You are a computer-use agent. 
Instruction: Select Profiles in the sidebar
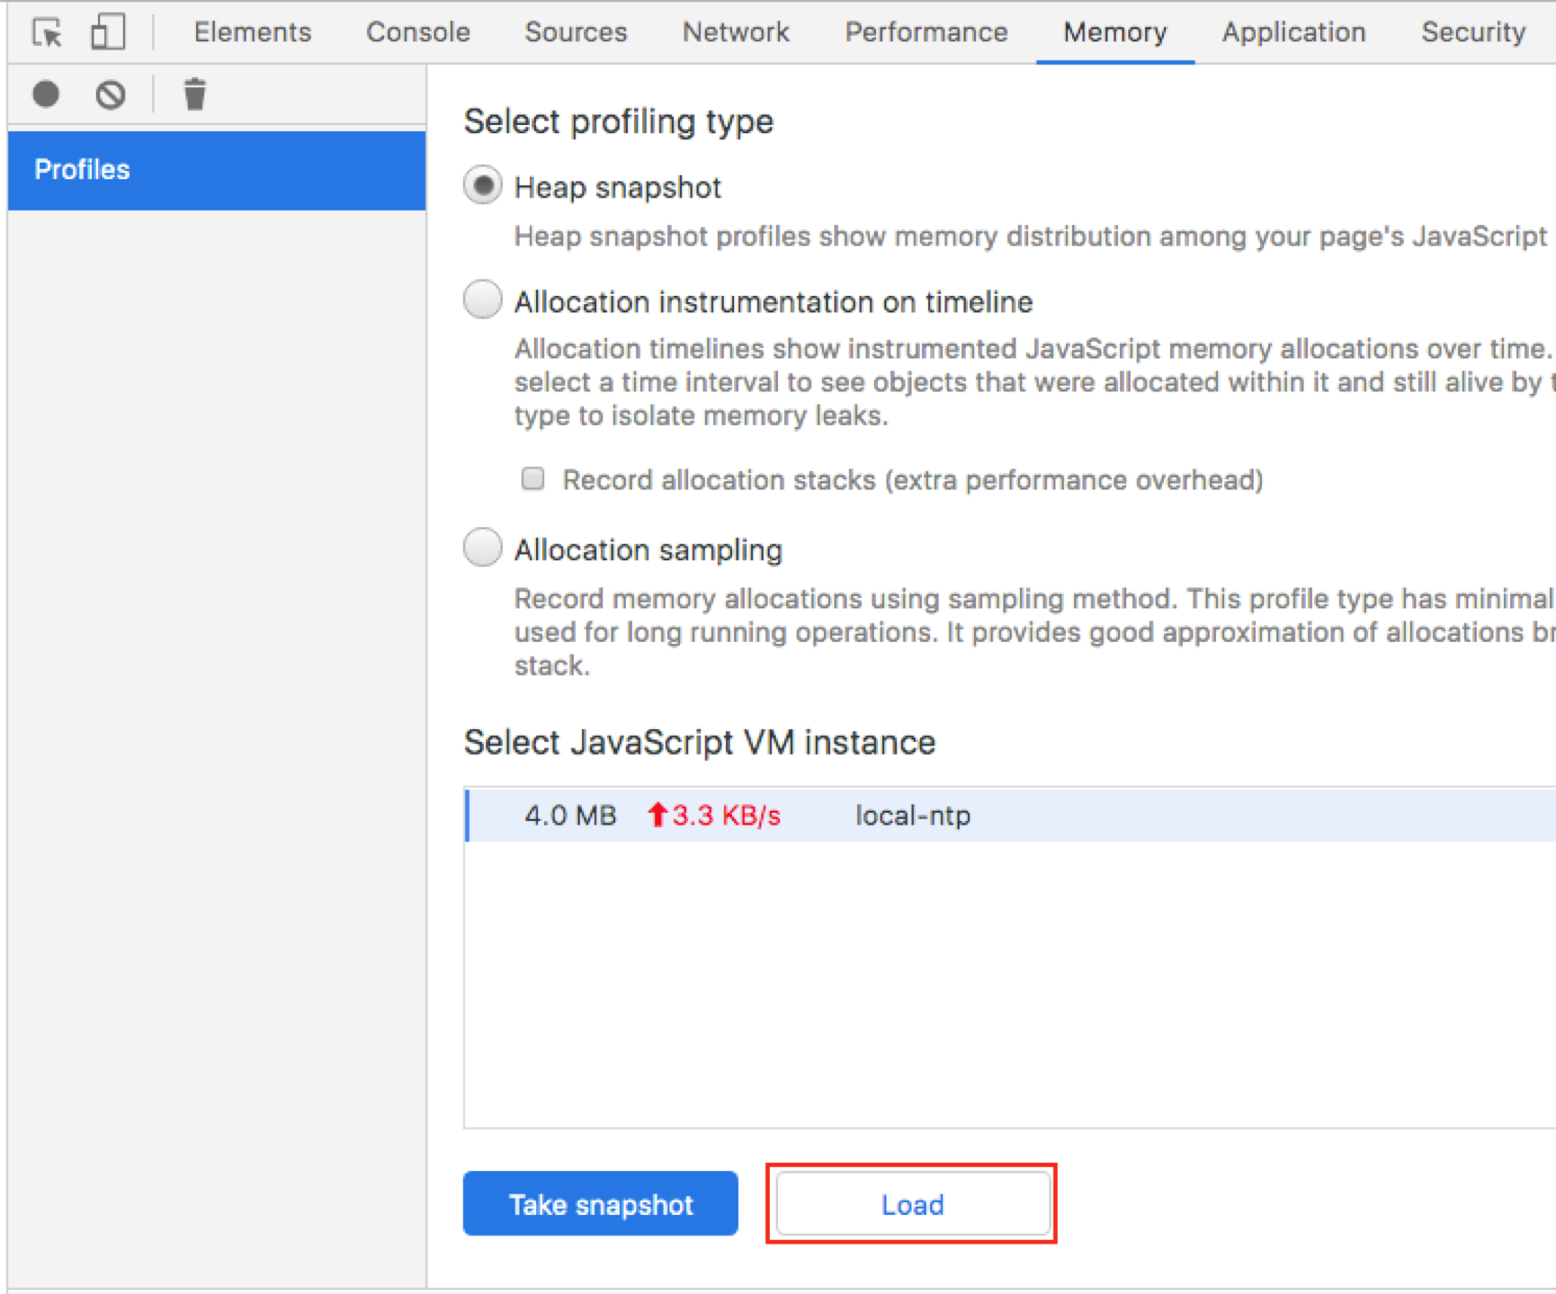pos(217,170)
